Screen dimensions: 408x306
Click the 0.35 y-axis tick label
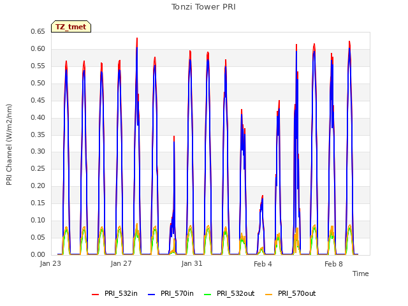pyautogui.click(x=38, y=135)
